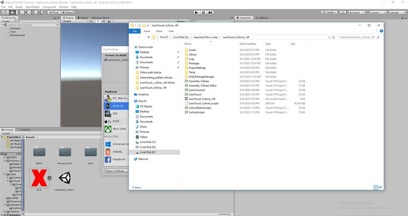This screenshot has width=408, height=216.
Task: Select the PS4 platform
Action: coord(116,136)
